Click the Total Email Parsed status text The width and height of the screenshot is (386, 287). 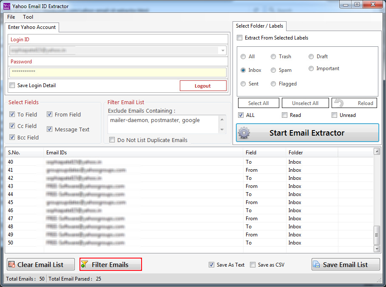pos(75,278)
